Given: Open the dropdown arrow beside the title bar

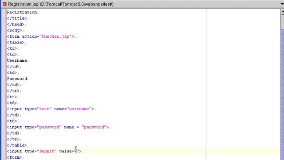Looking at the screenshot, I should (x=282, y=4).
